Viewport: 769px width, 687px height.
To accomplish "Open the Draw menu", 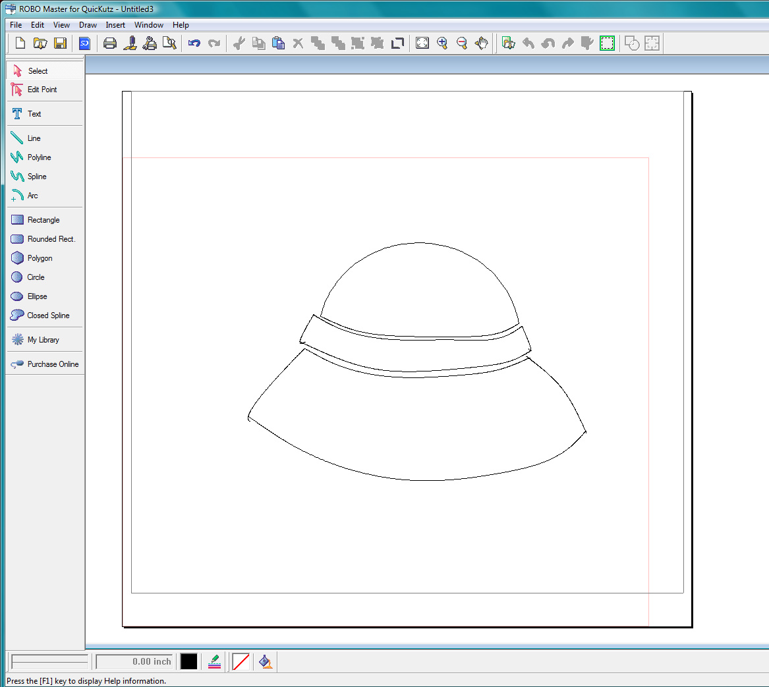I will (88, 25).
